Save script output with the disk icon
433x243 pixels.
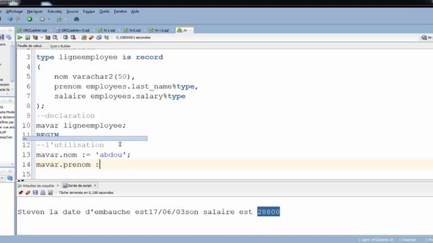coord(35,192)
